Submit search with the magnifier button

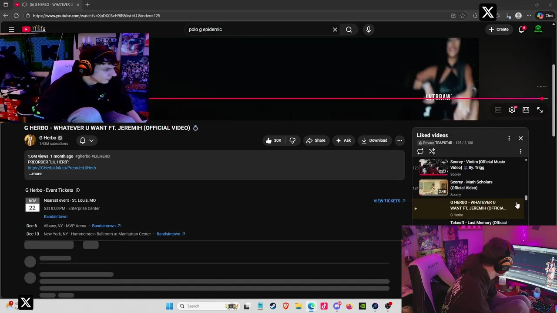(x=349, y=30)
